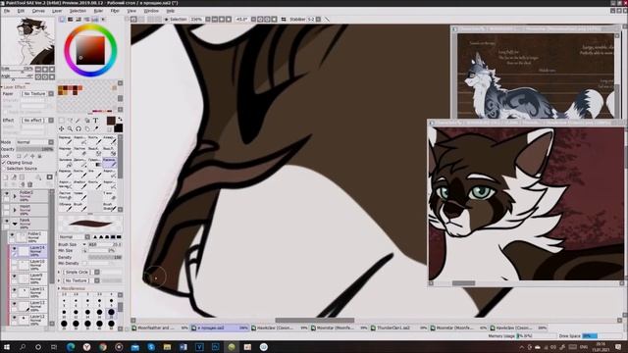The width and height of the screenshot is (628, 353).
Task: Click the background black color swatch
Action: [118, 128]
